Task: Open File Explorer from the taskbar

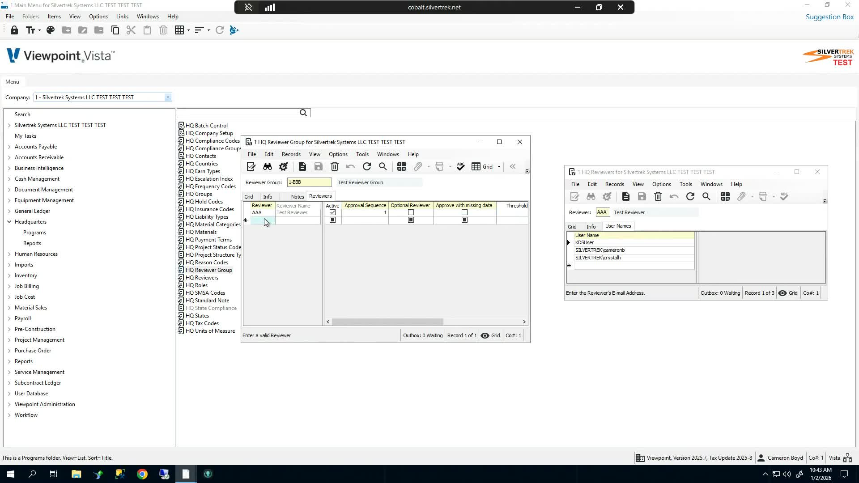Action: pos(76,474)
